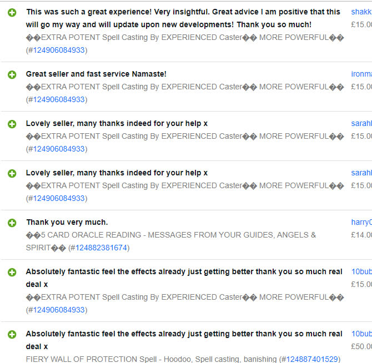Click plus icon on first 'Absolutely fantastic' review
This screenshot has width=372, height=363.
[x=12, y=272]
